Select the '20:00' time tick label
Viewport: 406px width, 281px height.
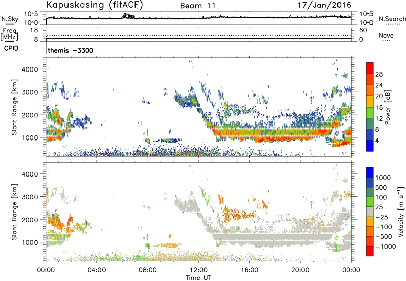click(300, 270)
